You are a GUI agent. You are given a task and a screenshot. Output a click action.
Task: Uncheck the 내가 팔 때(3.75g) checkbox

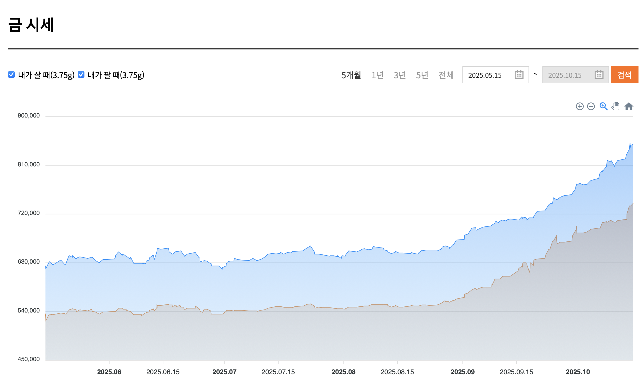(x=81, y=75)
